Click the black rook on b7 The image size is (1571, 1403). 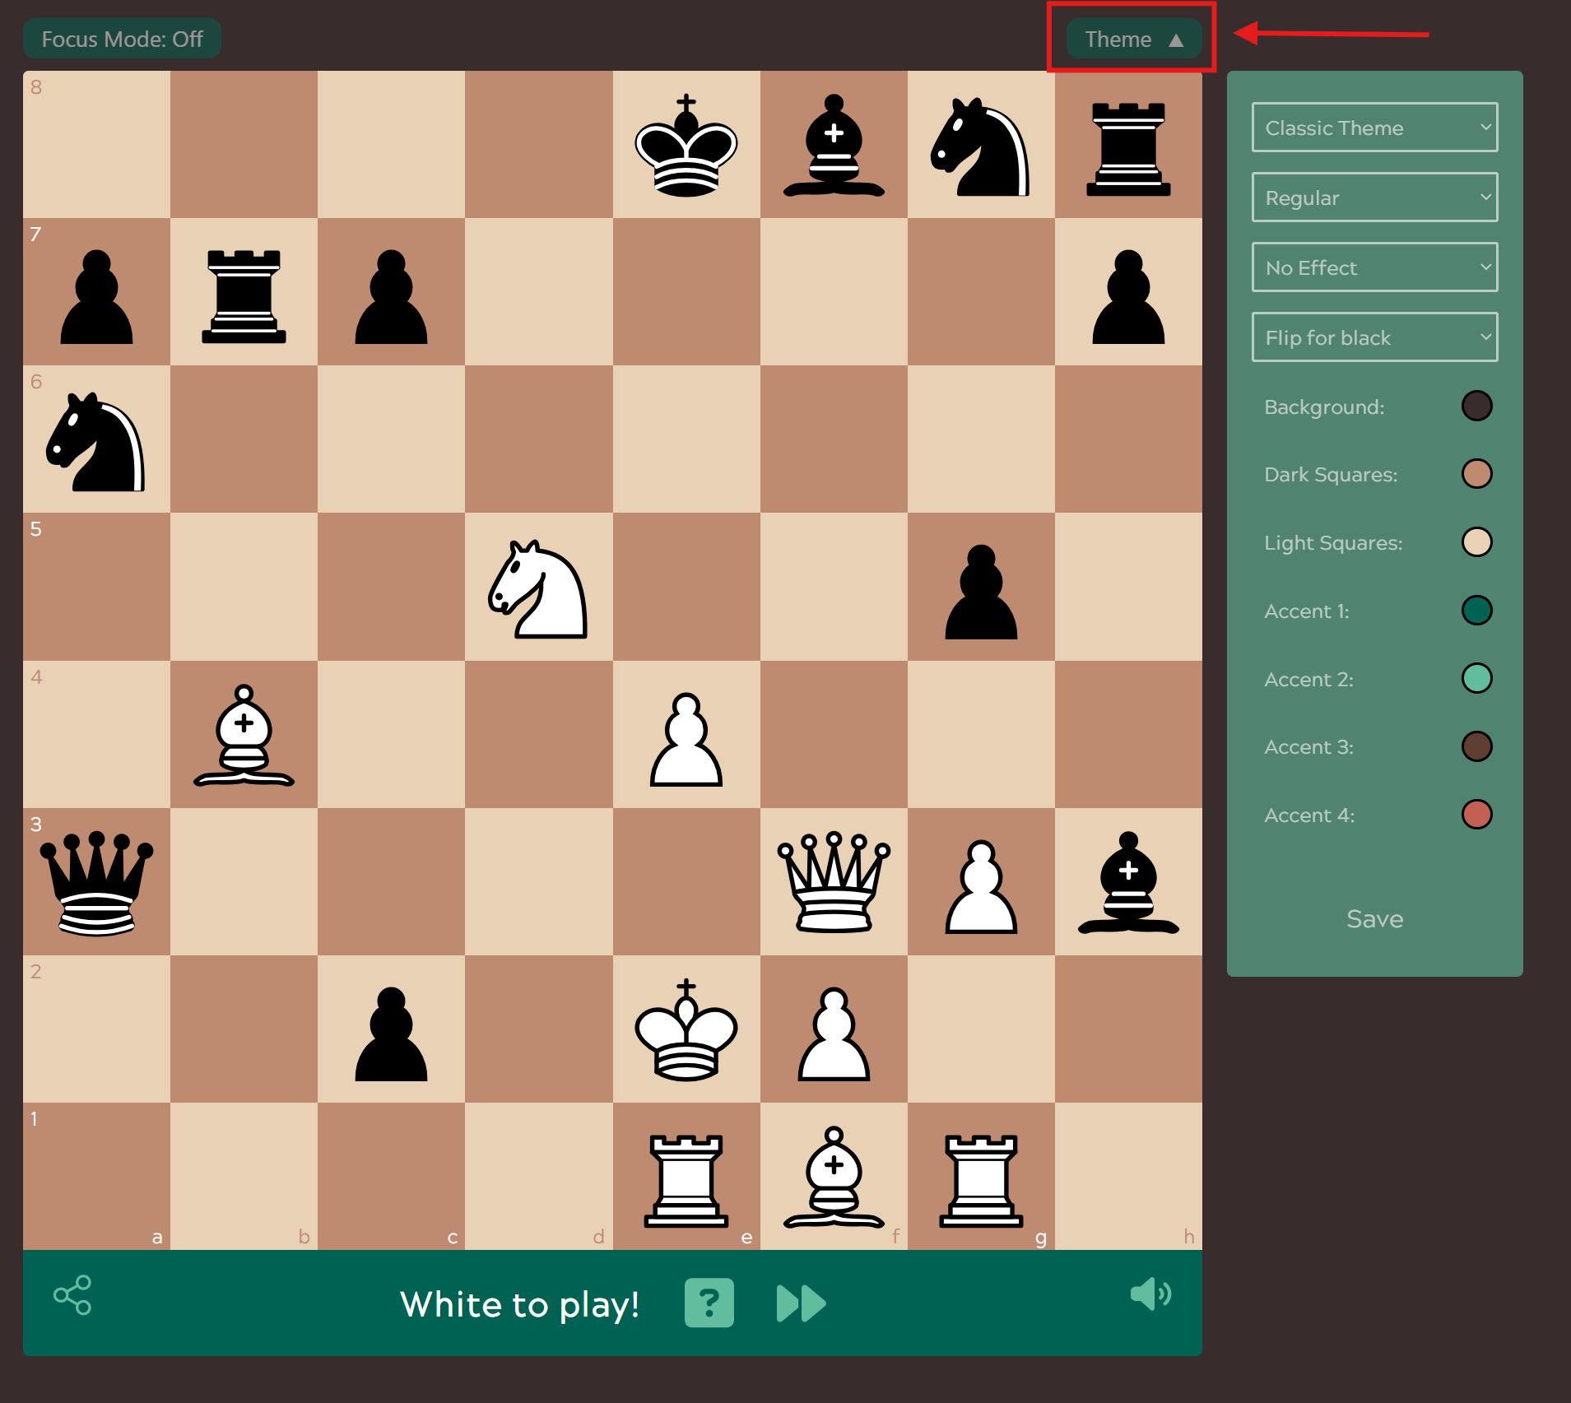[244, 295]
